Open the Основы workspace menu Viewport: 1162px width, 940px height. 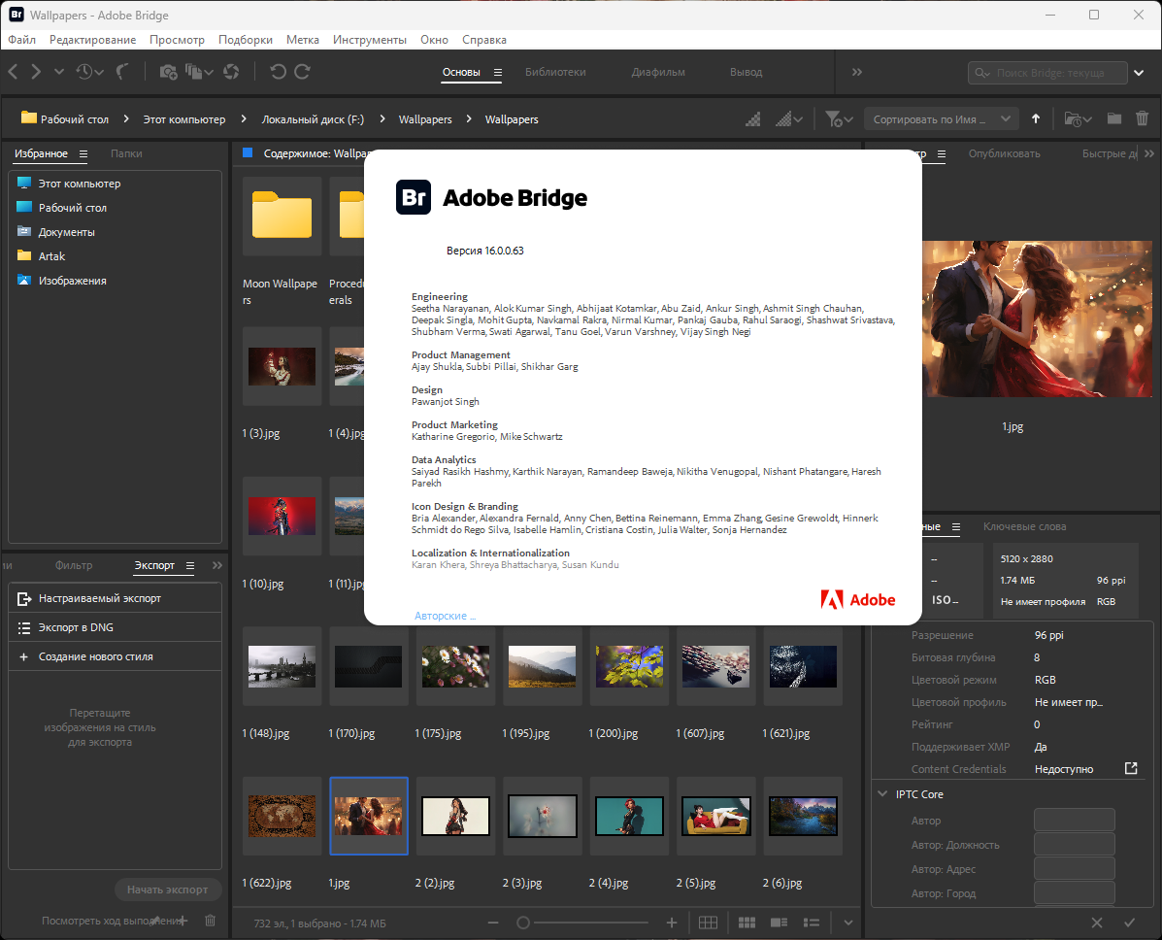(498, 72)
